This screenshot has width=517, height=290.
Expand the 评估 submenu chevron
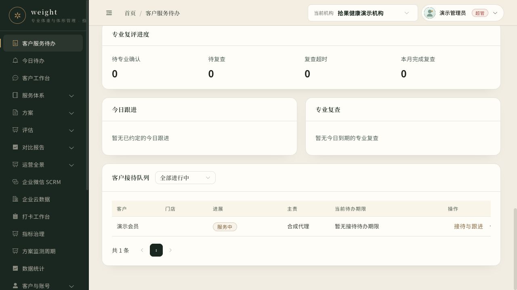coord(71,130)
